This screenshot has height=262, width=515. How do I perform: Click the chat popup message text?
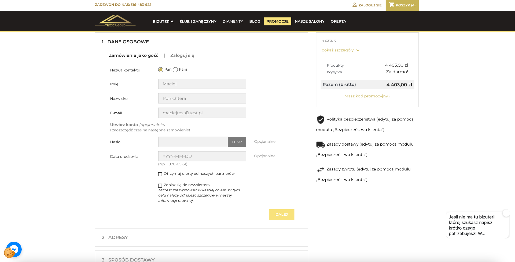[x=473, y=225]
